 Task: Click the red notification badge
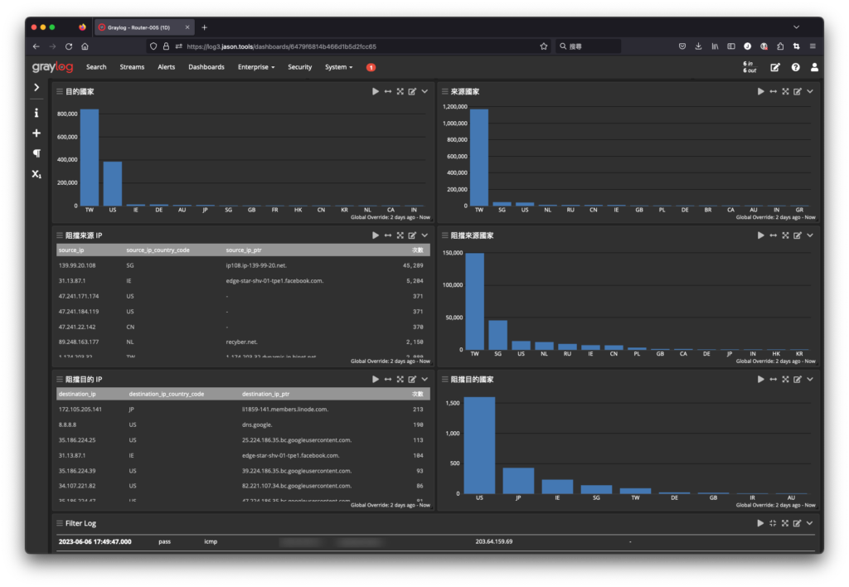pyautogui.click(x=371, y=67)
